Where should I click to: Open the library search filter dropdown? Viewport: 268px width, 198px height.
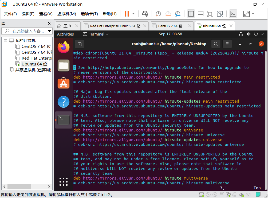tap(50, 31)
